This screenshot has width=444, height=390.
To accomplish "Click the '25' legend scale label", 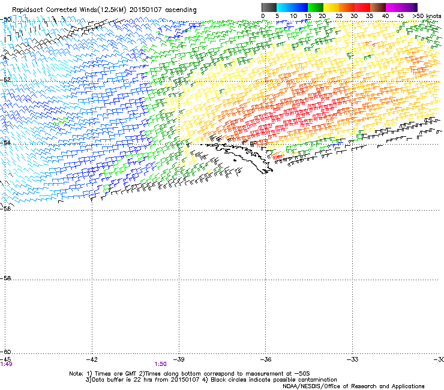I will pyautogui.click(x=339, y=16).
